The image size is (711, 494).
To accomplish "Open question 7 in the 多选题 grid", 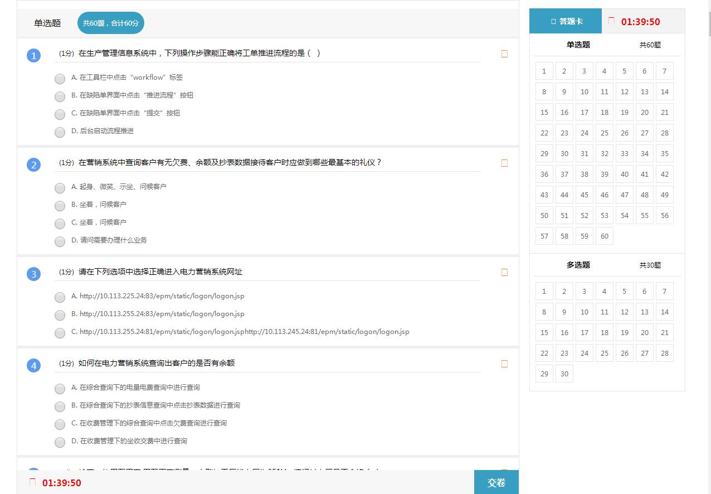I will pyautogui.click(x=664, y=291).
